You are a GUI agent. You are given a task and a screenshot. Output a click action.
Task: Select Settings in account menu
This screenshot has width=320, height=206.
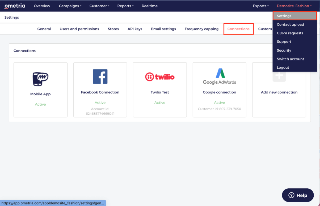click(x=295, y=16)
